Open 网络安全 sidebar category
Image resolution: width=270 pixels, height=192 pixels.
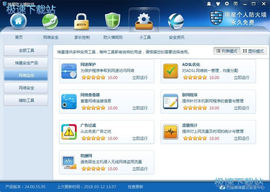tap(26, 88)
